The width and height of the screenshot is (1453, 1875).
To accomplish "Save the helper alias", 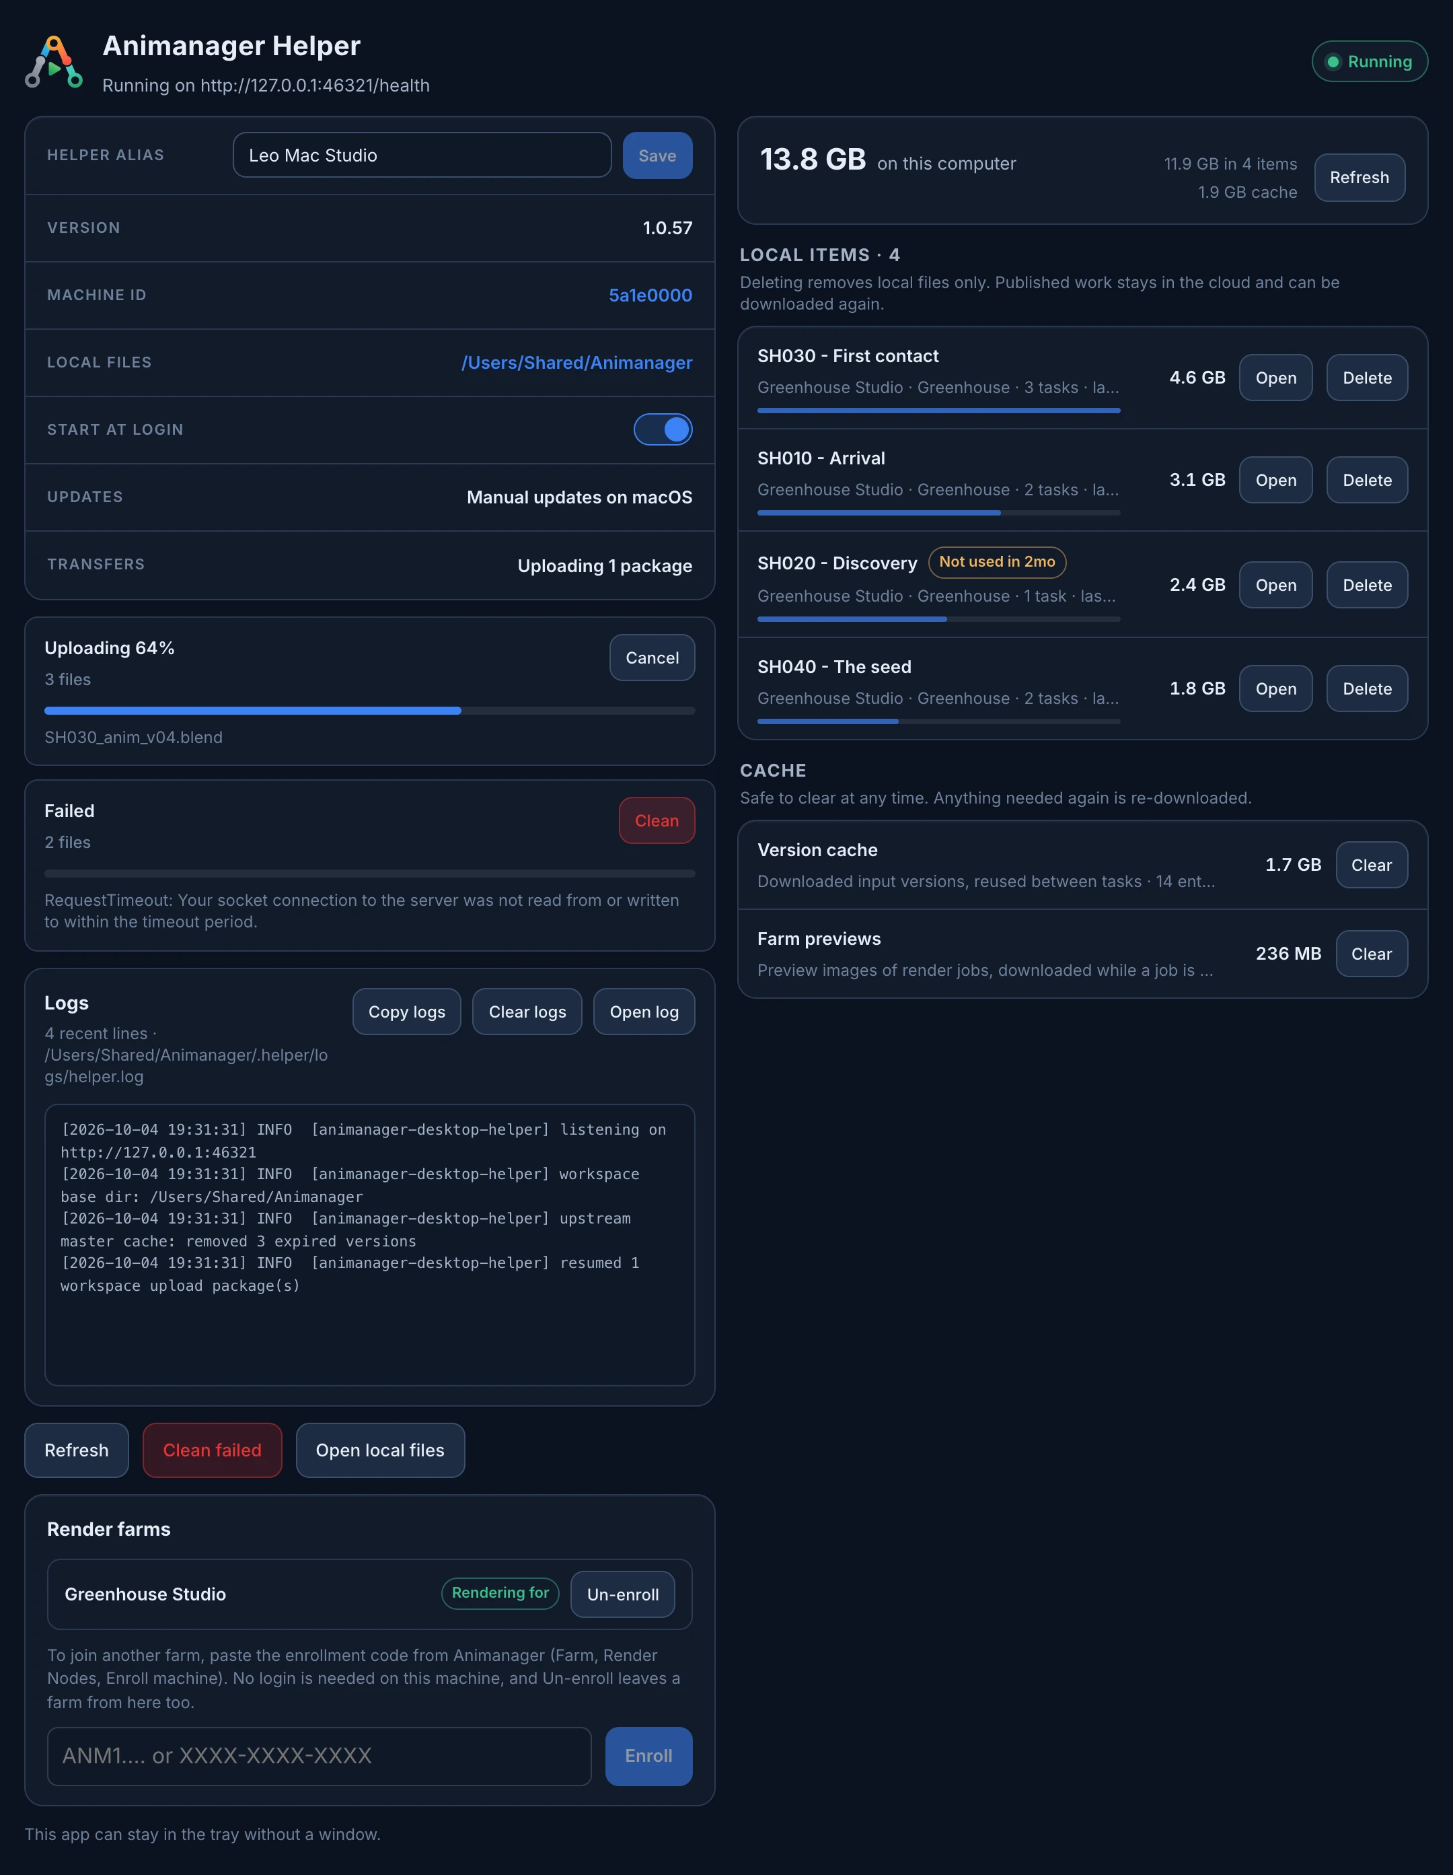I will [x=657, y=155].
